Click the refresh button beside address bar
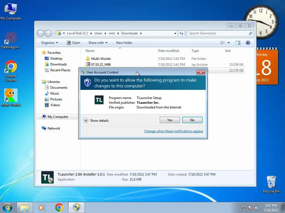This screenshot has width=285, height=213. [181, 33]
